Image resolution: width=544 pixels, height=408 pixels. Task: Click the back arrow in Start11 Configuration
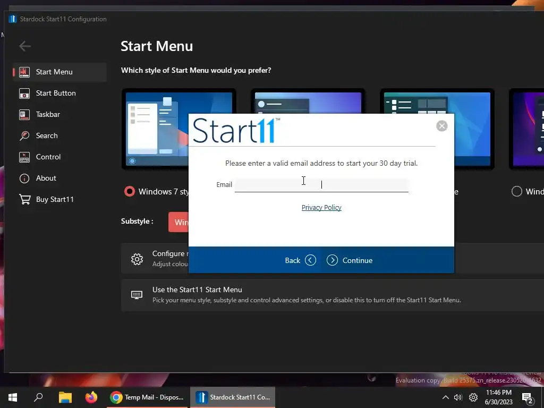[25, 46]
